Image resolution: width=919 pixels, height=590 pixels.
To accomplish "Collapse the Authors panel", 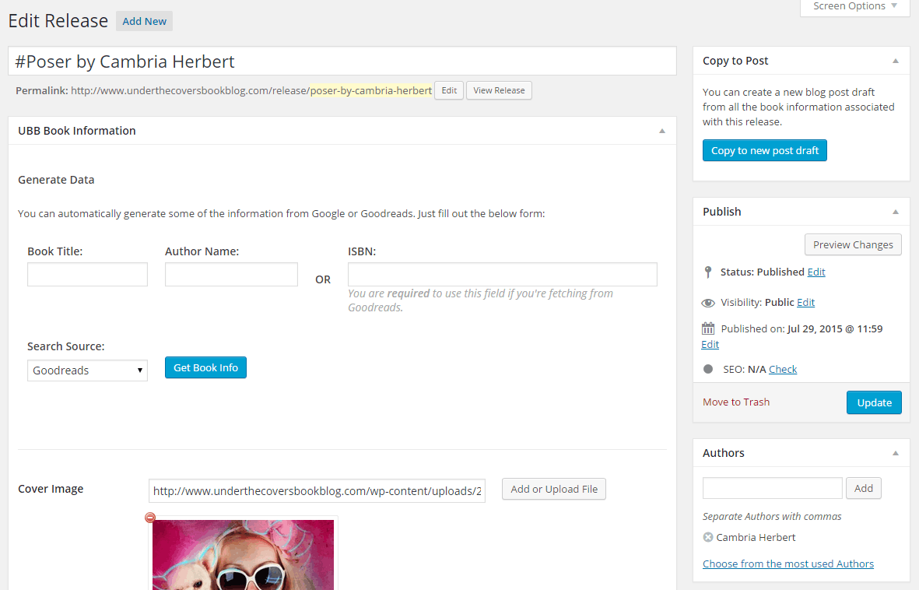I will [895, 453].
